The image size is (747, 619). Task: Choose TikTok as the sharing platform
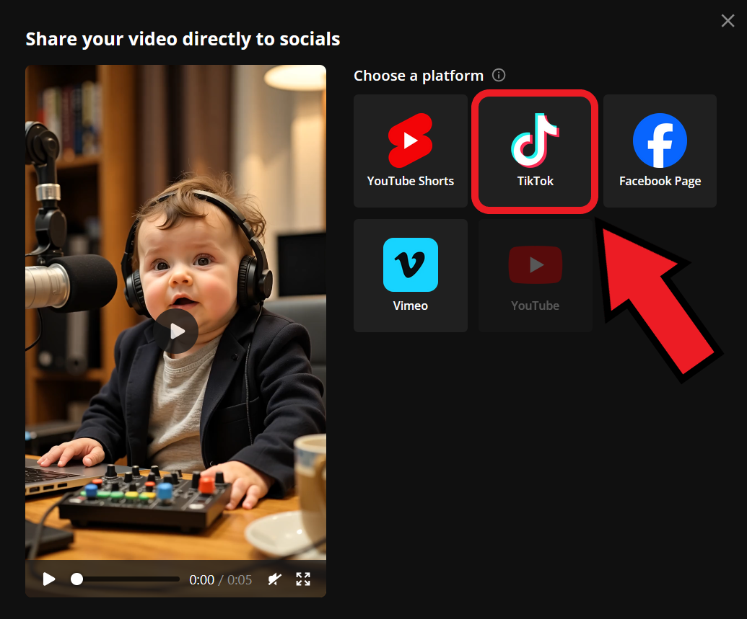pyautogui.click(x=535, y=151)
